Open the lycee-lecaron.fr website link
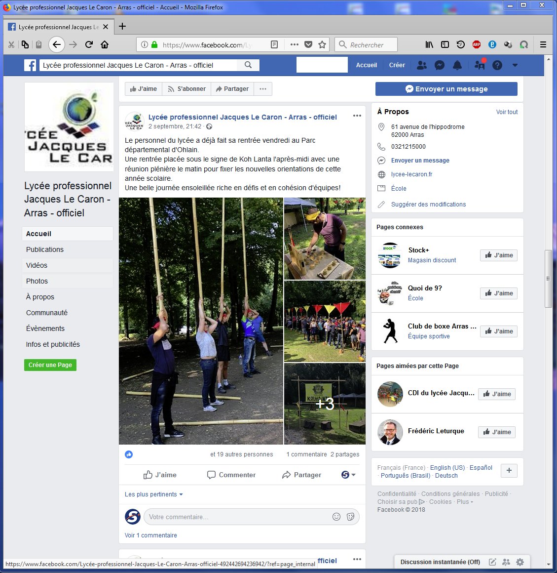This screenshot has height=573, width=557. pos(412,174)
